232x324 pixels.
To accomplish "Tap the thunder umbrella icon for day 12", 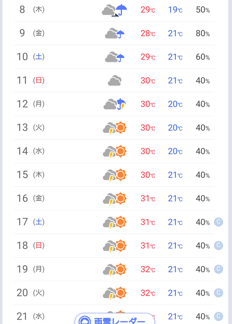I will point(114,104).
